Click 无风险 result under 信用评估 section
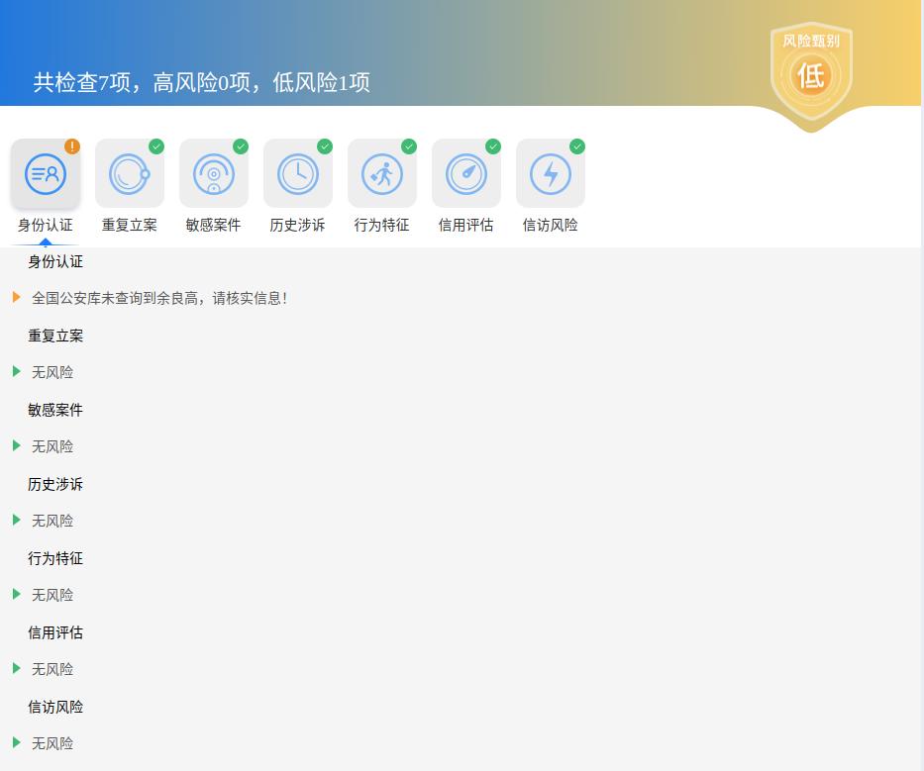Screen dimensions: 924x771 click(x=52, y=669)
